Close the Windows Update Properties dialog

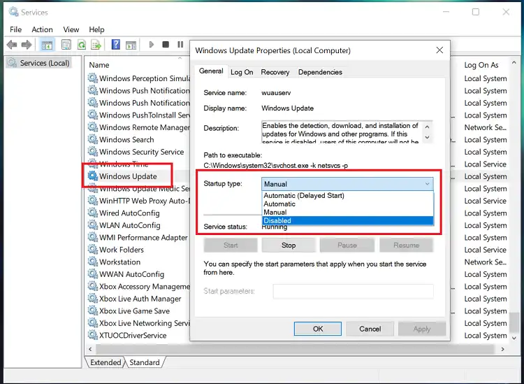click(439, 50)
